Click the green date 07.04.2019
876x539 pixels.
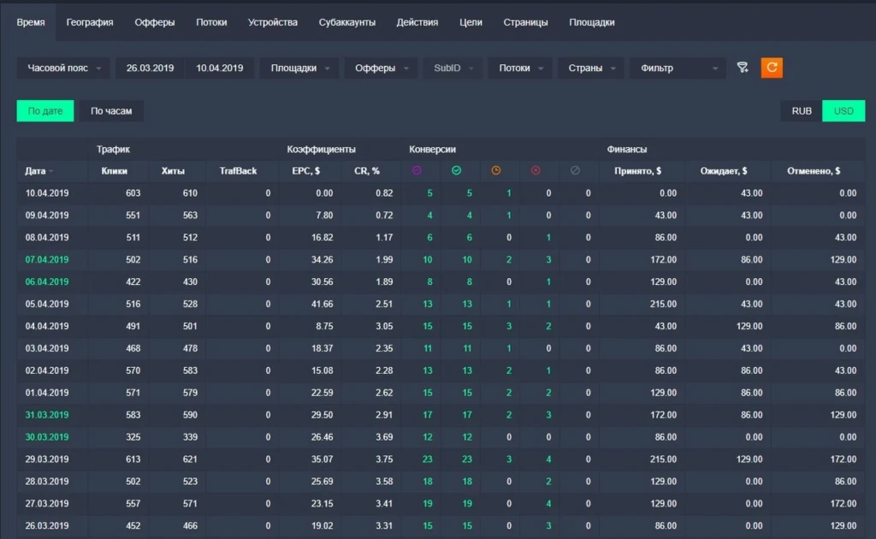pyautogui.click(x=47, y=260)
